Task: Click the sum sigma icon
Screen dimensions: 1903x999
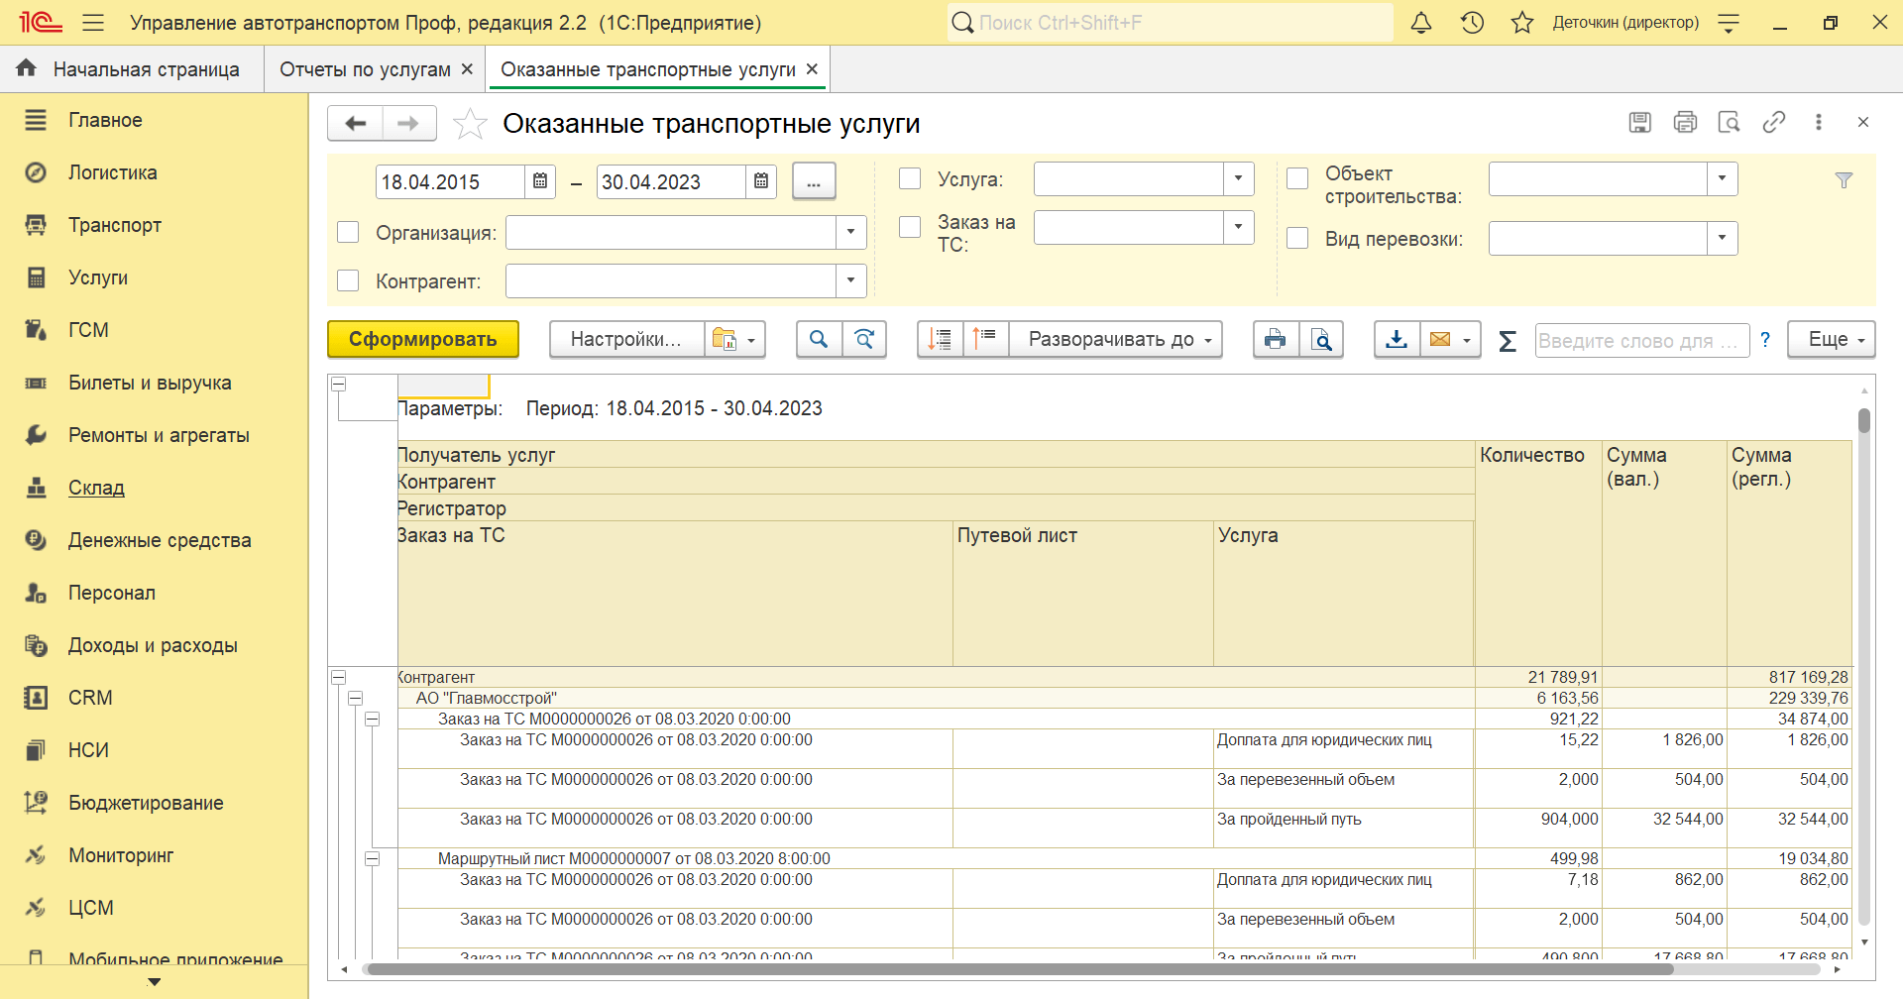Action: pos(1508,341)
